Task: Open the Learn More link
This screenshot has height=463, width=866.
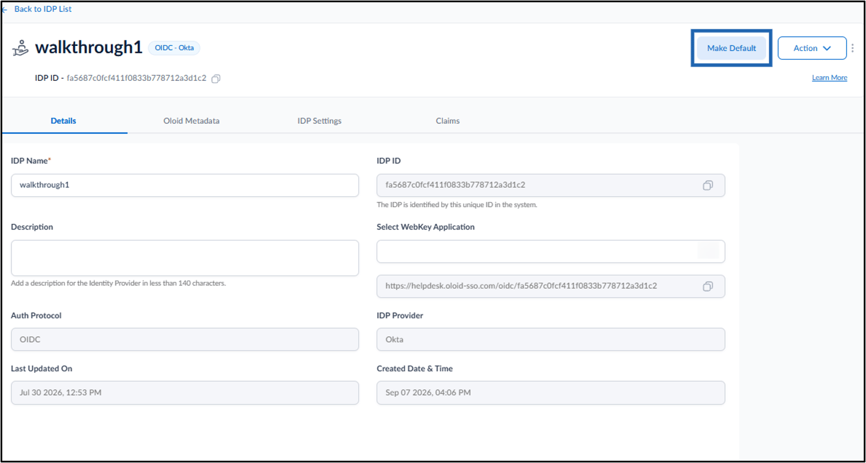Action: 829,77
